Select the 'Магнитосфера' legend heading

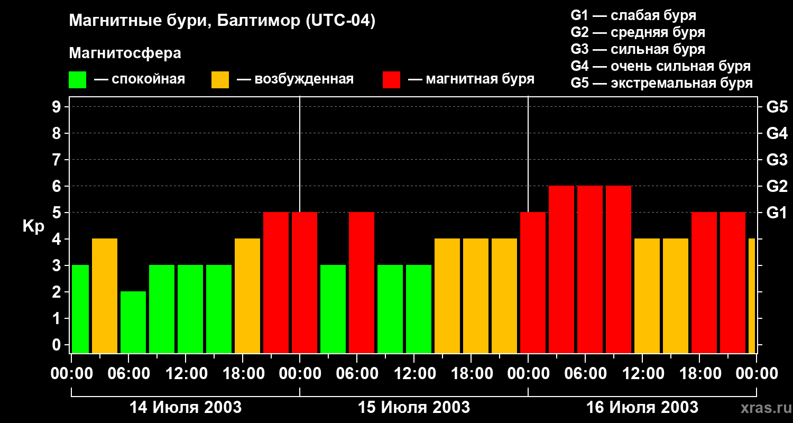[125, 53]
